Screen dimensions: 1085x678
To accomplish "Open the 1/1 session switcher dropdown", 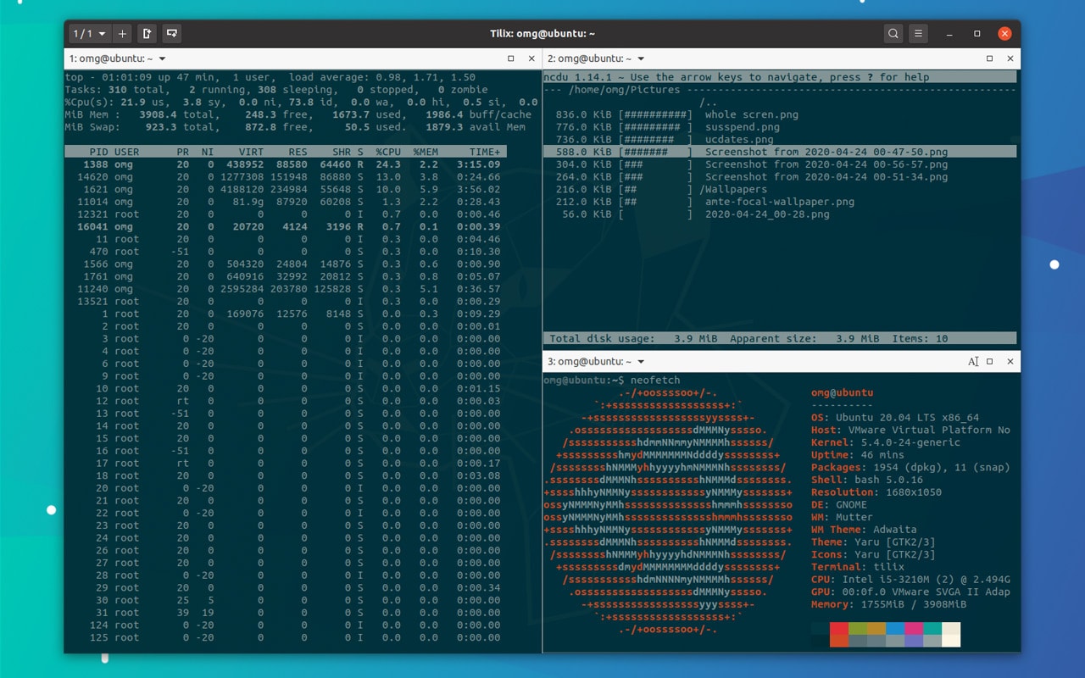I will (90, 34).
